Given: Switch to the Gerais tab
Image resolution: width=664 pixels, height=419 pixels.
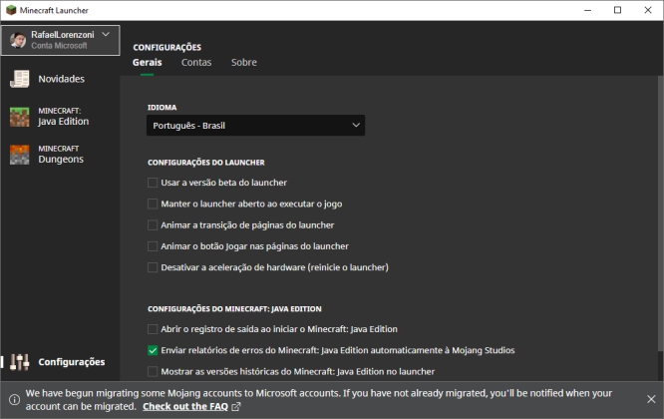Looking at the screenshot, I should (x=147, y=63).
